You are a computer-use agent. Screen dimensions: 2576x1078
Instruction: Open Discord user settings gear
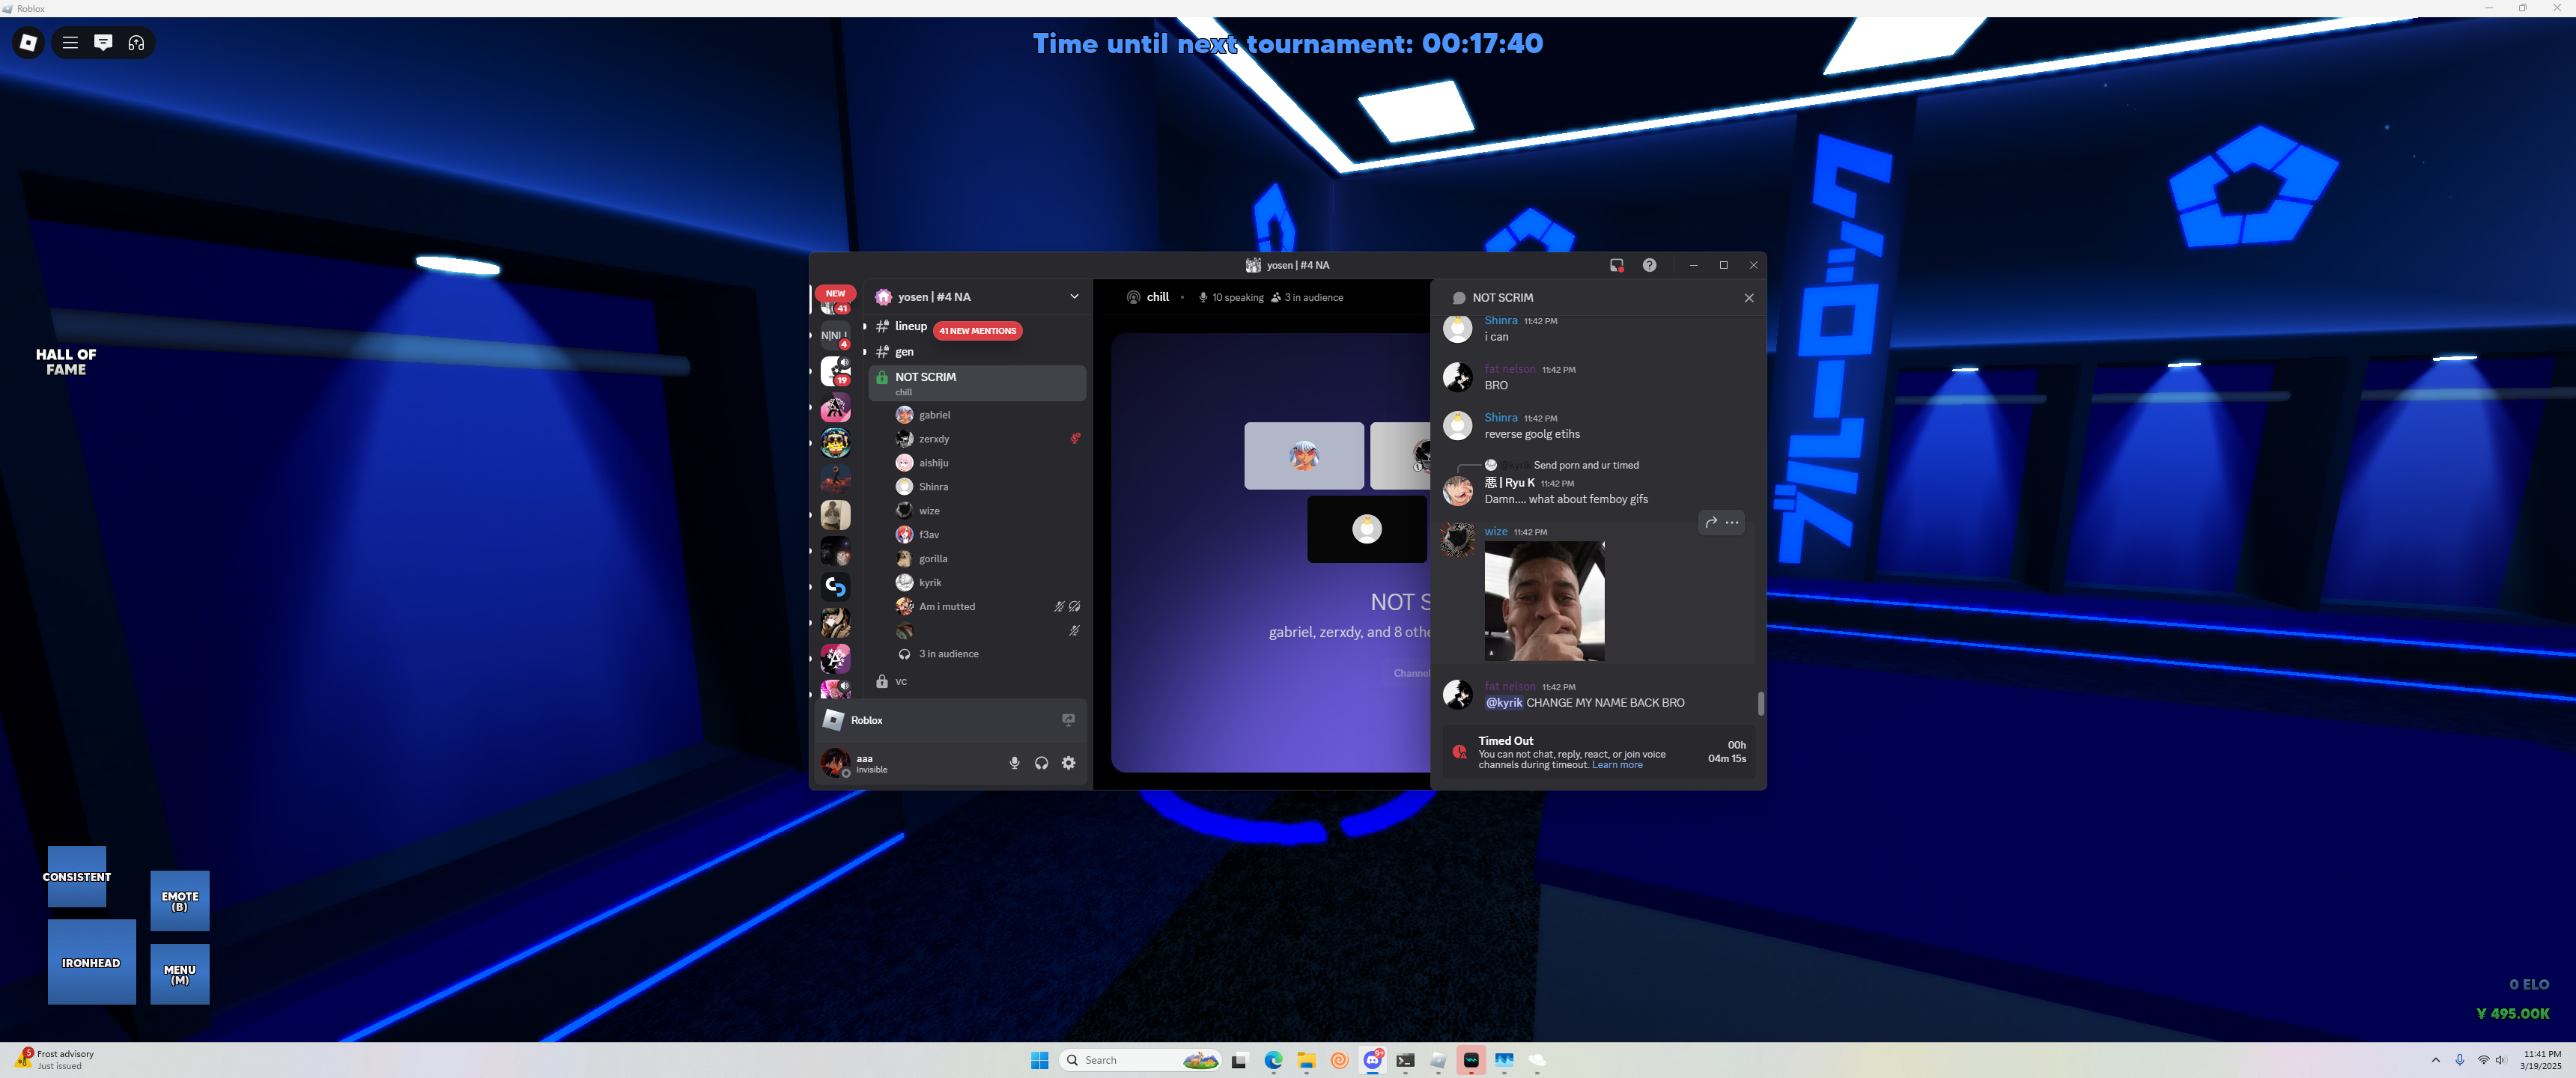tap(1069, 763)
